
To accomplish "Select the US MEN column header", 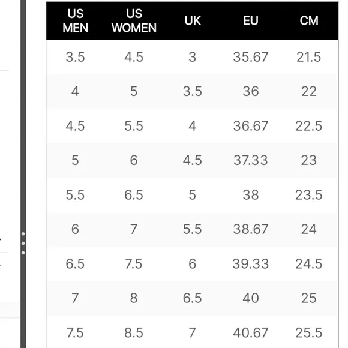I will (75, 20).
